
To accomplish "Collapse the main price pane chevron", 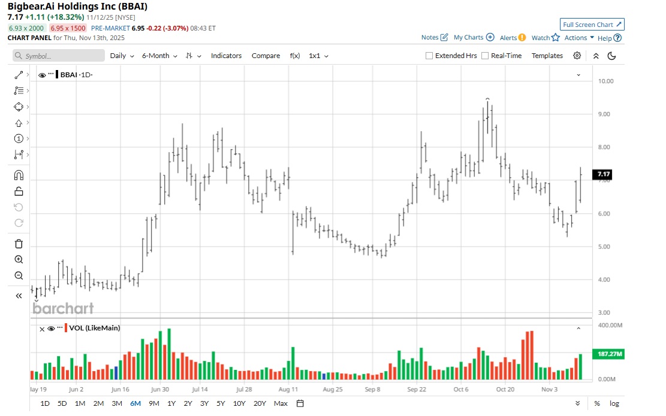I will 578,75.
